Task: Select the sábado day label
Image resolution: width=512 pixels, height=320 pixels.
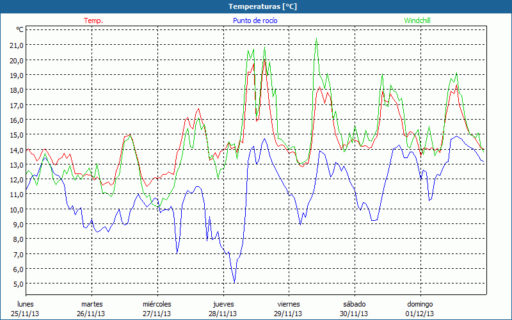Action: coord(354,304)
